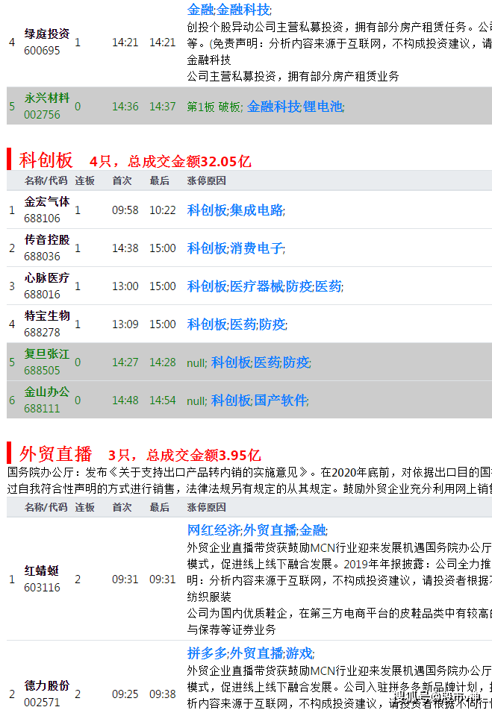Click 锂电池 link in 永兴材料 row

[323, 107]
